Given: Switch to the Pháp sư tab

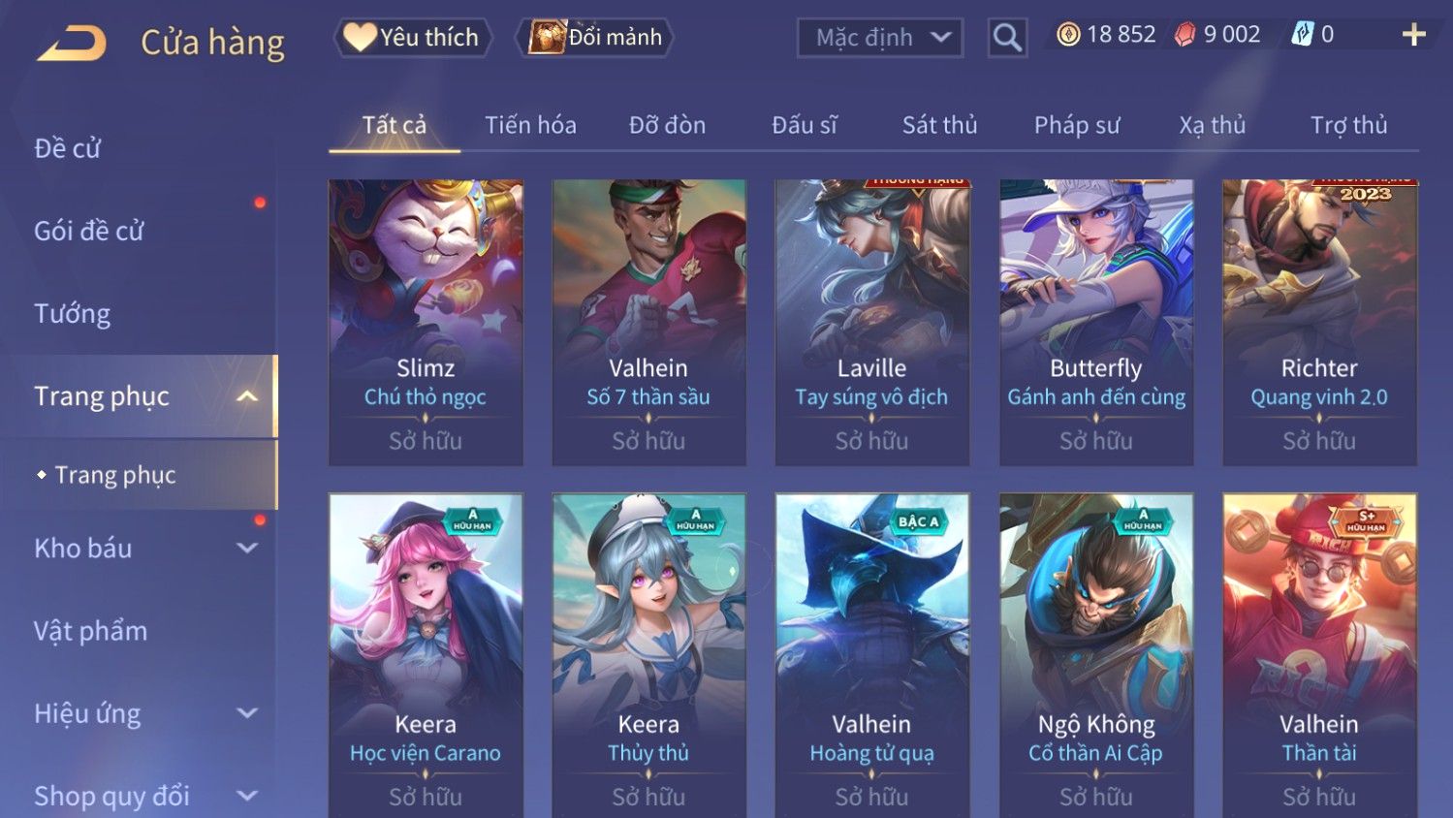Looking at the screenshot, I should (x=1076, y=125).
